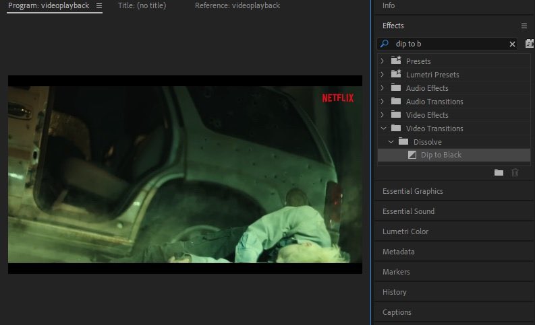Click the New Custom Bin folder icon
This screenshot has width=535, height=325.
click(499, 172)
